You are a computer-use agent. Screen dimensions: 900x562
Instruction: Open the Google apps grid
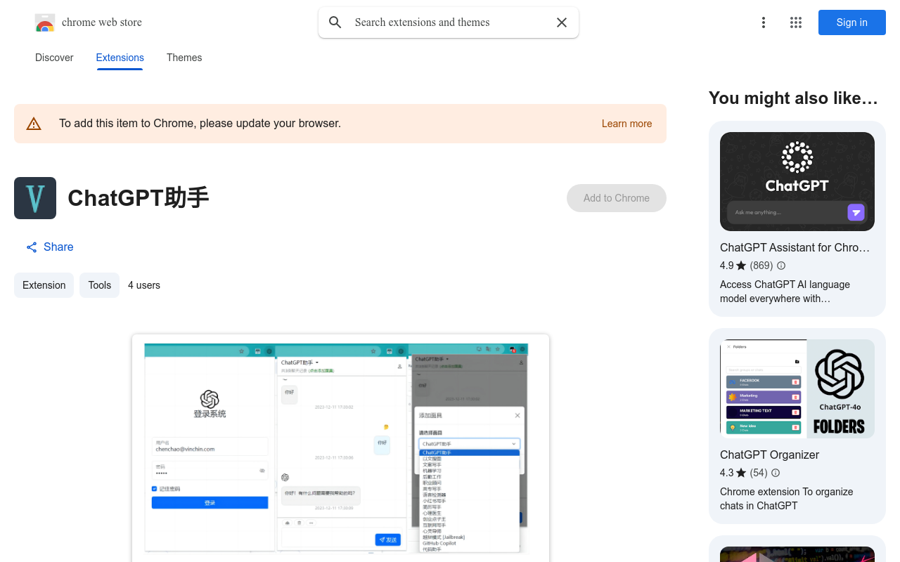[x=795, y=22]
